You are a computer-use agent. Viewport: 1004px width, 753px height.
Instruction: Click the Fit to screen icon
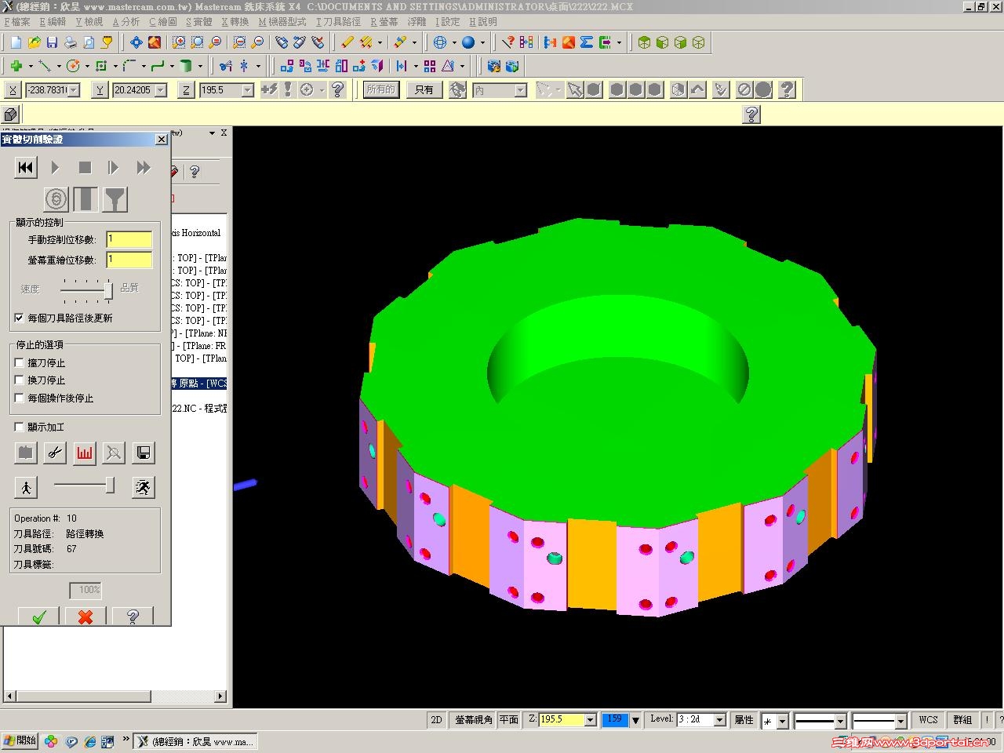[x=136, y=42]
